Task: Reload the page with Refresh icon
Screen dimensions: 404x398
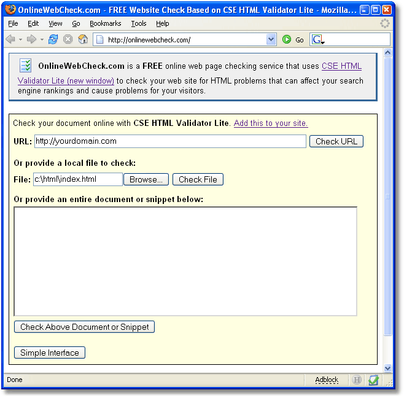Action: pyautogui.click(x=53, y=39)
